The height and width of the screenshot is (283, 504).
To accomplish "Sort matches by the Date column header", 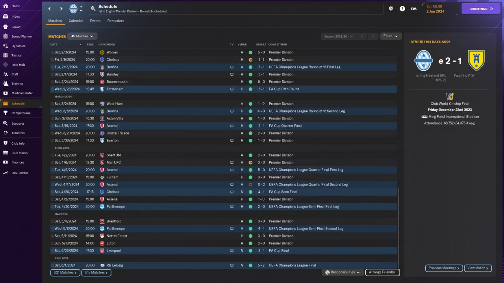I will [x=54, y=44].
